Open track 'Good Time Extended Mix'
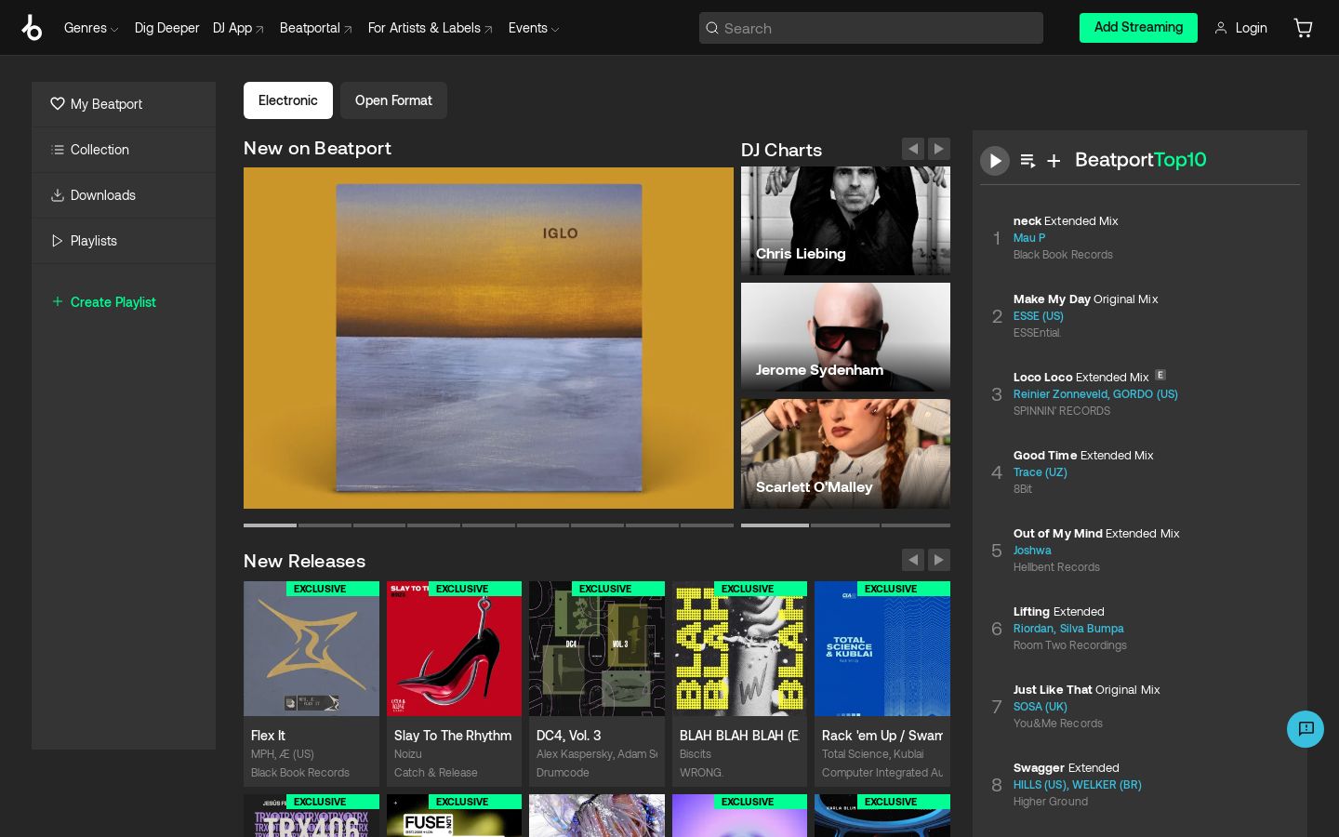The width and height of the screenshot is (1339, 837). tap(1083, 456)
